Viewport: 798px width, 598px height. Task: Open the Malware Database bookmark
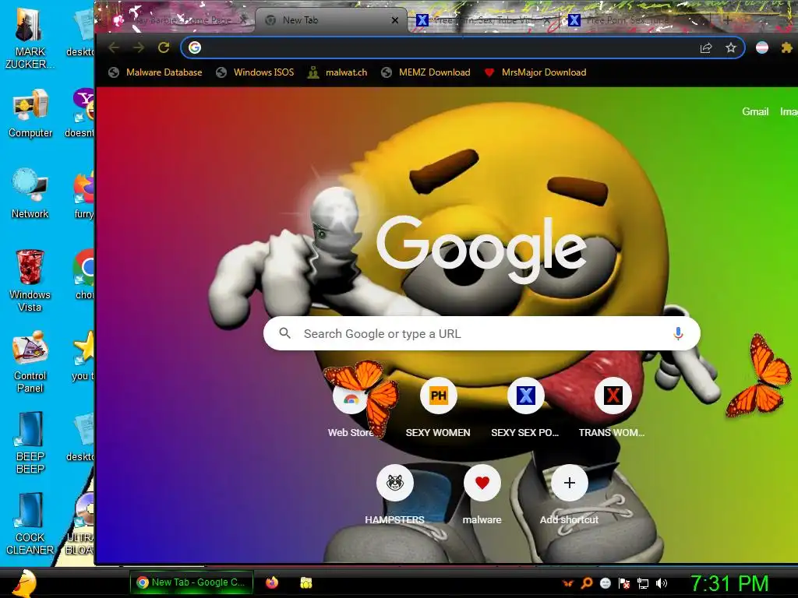(x=155, y=72)
